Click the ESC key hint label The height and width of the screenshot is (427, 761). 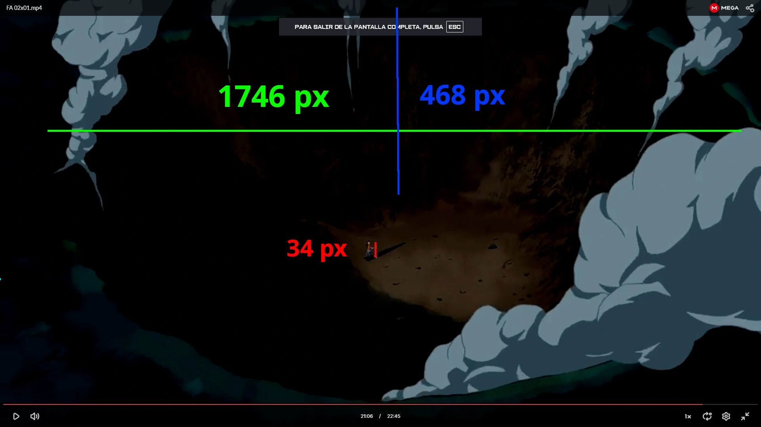[x=455, y=27]
